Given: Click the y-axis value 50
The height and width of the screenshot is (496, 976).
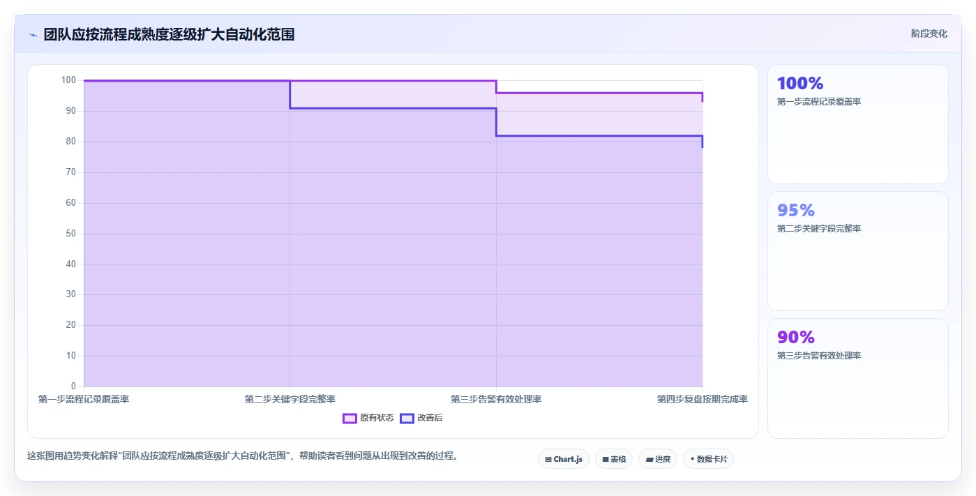Looking at the screenshot, I should pos(71,233).
